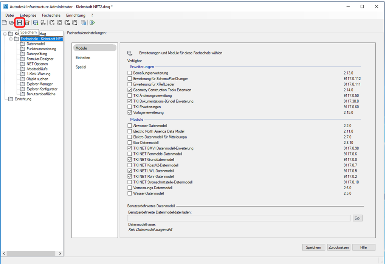Viewport: 386px width, 266px height.
Task: Click the database with green plus icon
Action: (36, 23)
